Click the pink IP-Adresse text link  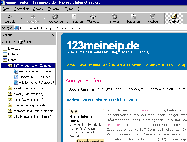(x=115, y=125)
